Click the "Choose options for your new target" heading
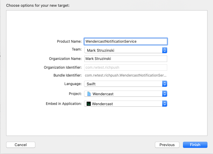This screenshot has width=213, height=154. [38, 5]
